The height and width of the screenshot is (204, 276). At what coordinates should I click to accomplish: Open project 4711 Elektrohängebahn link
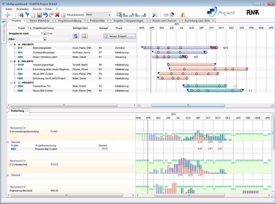pyautogui.click(x=20, y=48)
